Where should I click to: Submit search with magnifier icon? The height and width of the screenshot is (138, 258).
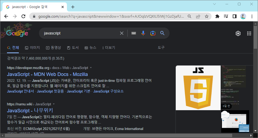click(162, 33)
